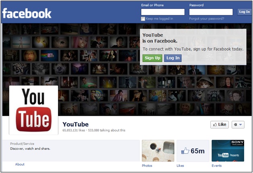Click the pink-haired woman cover thumbnail

[80, 42]
